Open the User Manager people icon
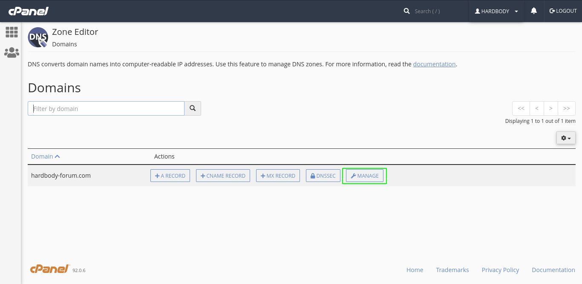The image size is (582, 284). [12, 53]
